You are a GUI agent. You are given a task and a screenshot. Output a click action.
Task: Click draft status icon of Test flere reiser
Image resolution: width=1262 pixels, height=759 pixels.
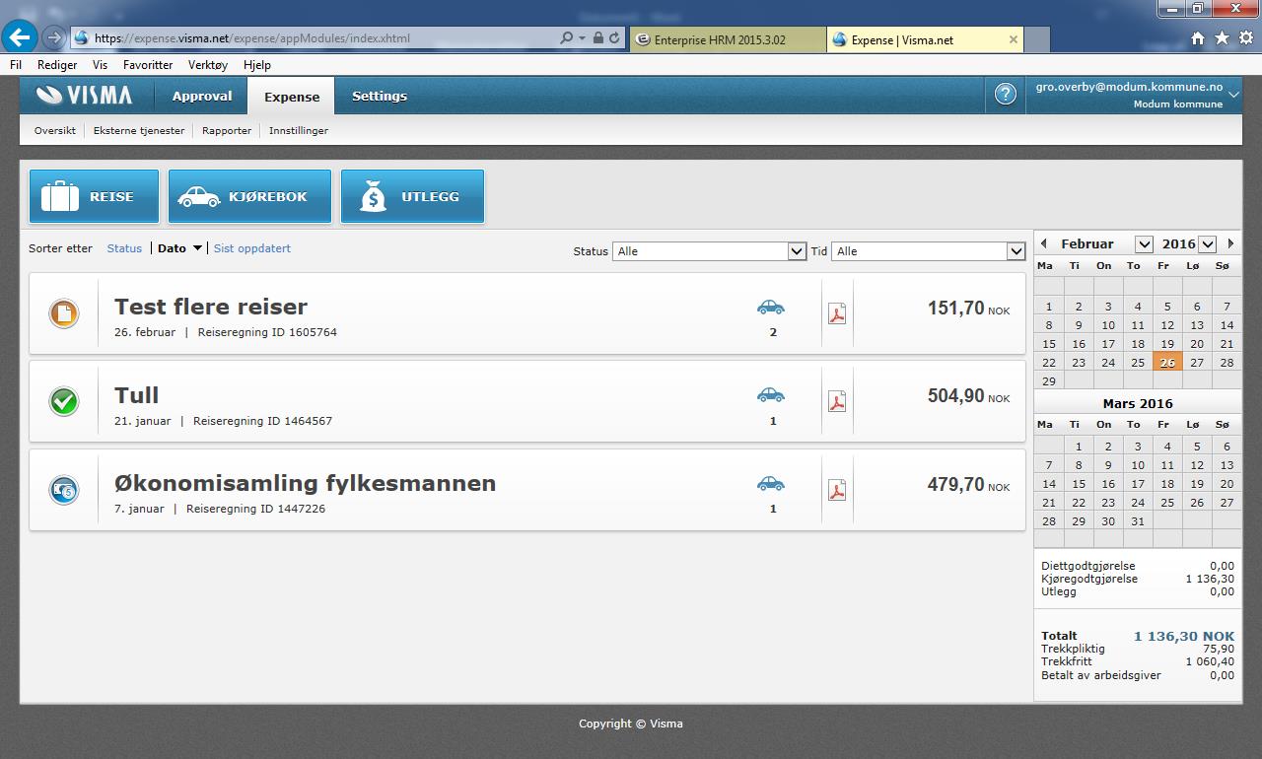(64, 313)
